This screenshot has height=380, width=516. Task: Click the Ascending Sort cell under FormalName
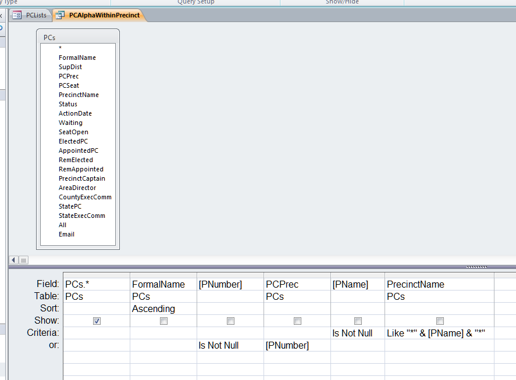pos(163,309)
